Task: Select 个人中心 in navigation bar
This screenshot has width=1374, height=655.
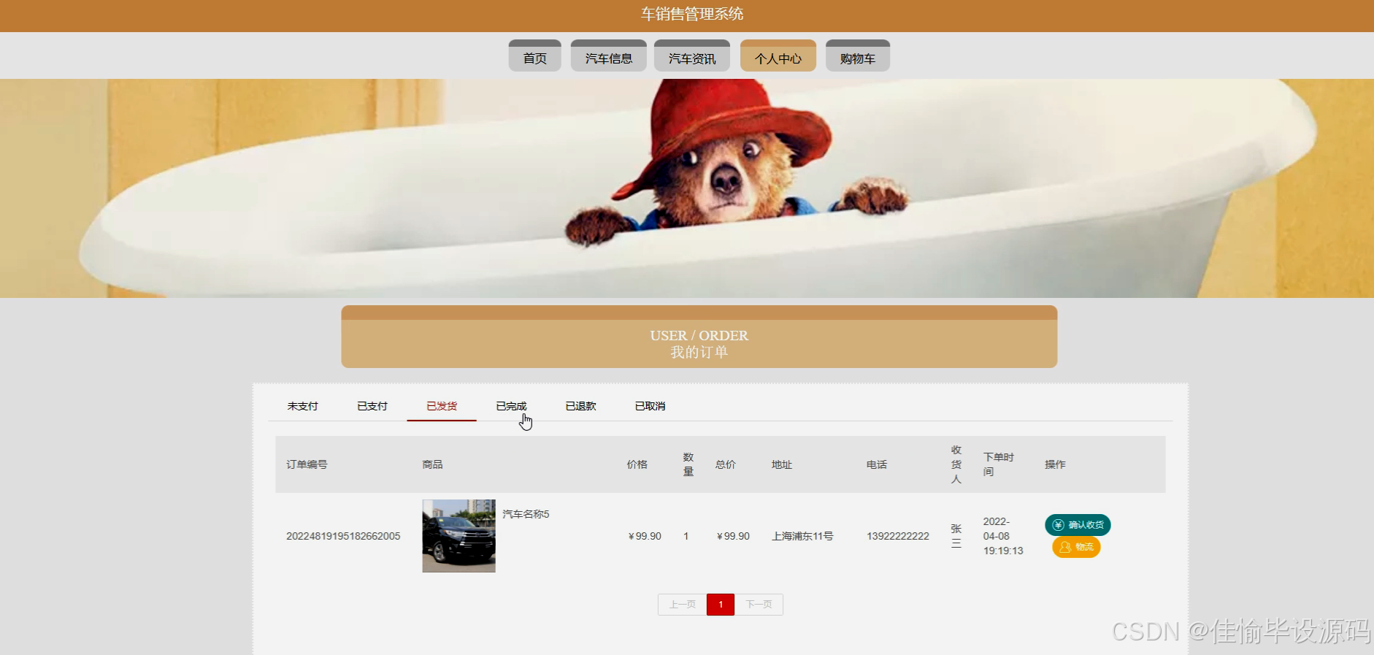Action: tap(778, 56)
